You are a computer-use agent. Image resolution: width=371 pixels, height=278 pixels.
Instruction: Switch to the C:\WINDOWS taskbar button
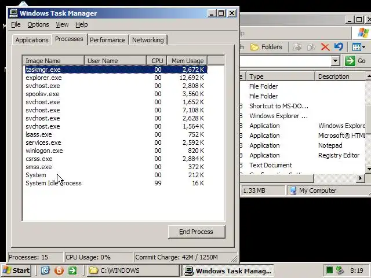pyautogui.click(x=133, y=270)
